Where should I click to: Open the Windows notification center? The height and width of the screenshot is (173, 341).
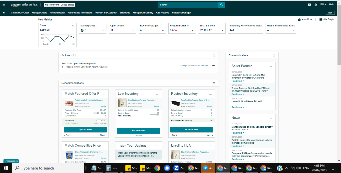pyautogui.click(x=333, y=168)
